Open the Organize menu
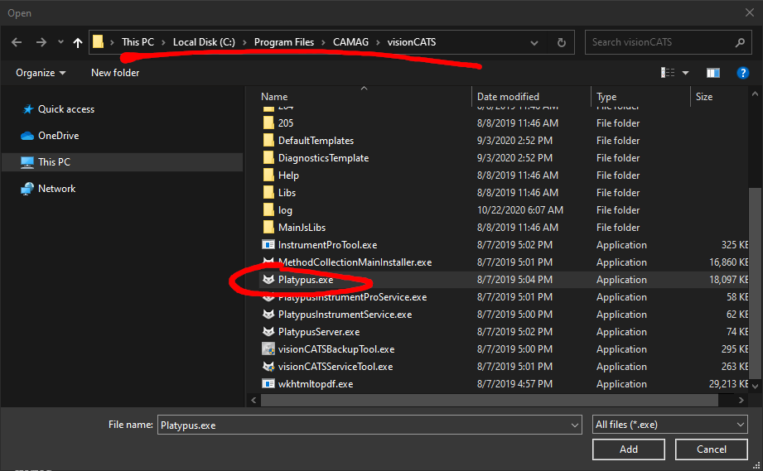This screenshot has height=471, width=763. (41, 73)
